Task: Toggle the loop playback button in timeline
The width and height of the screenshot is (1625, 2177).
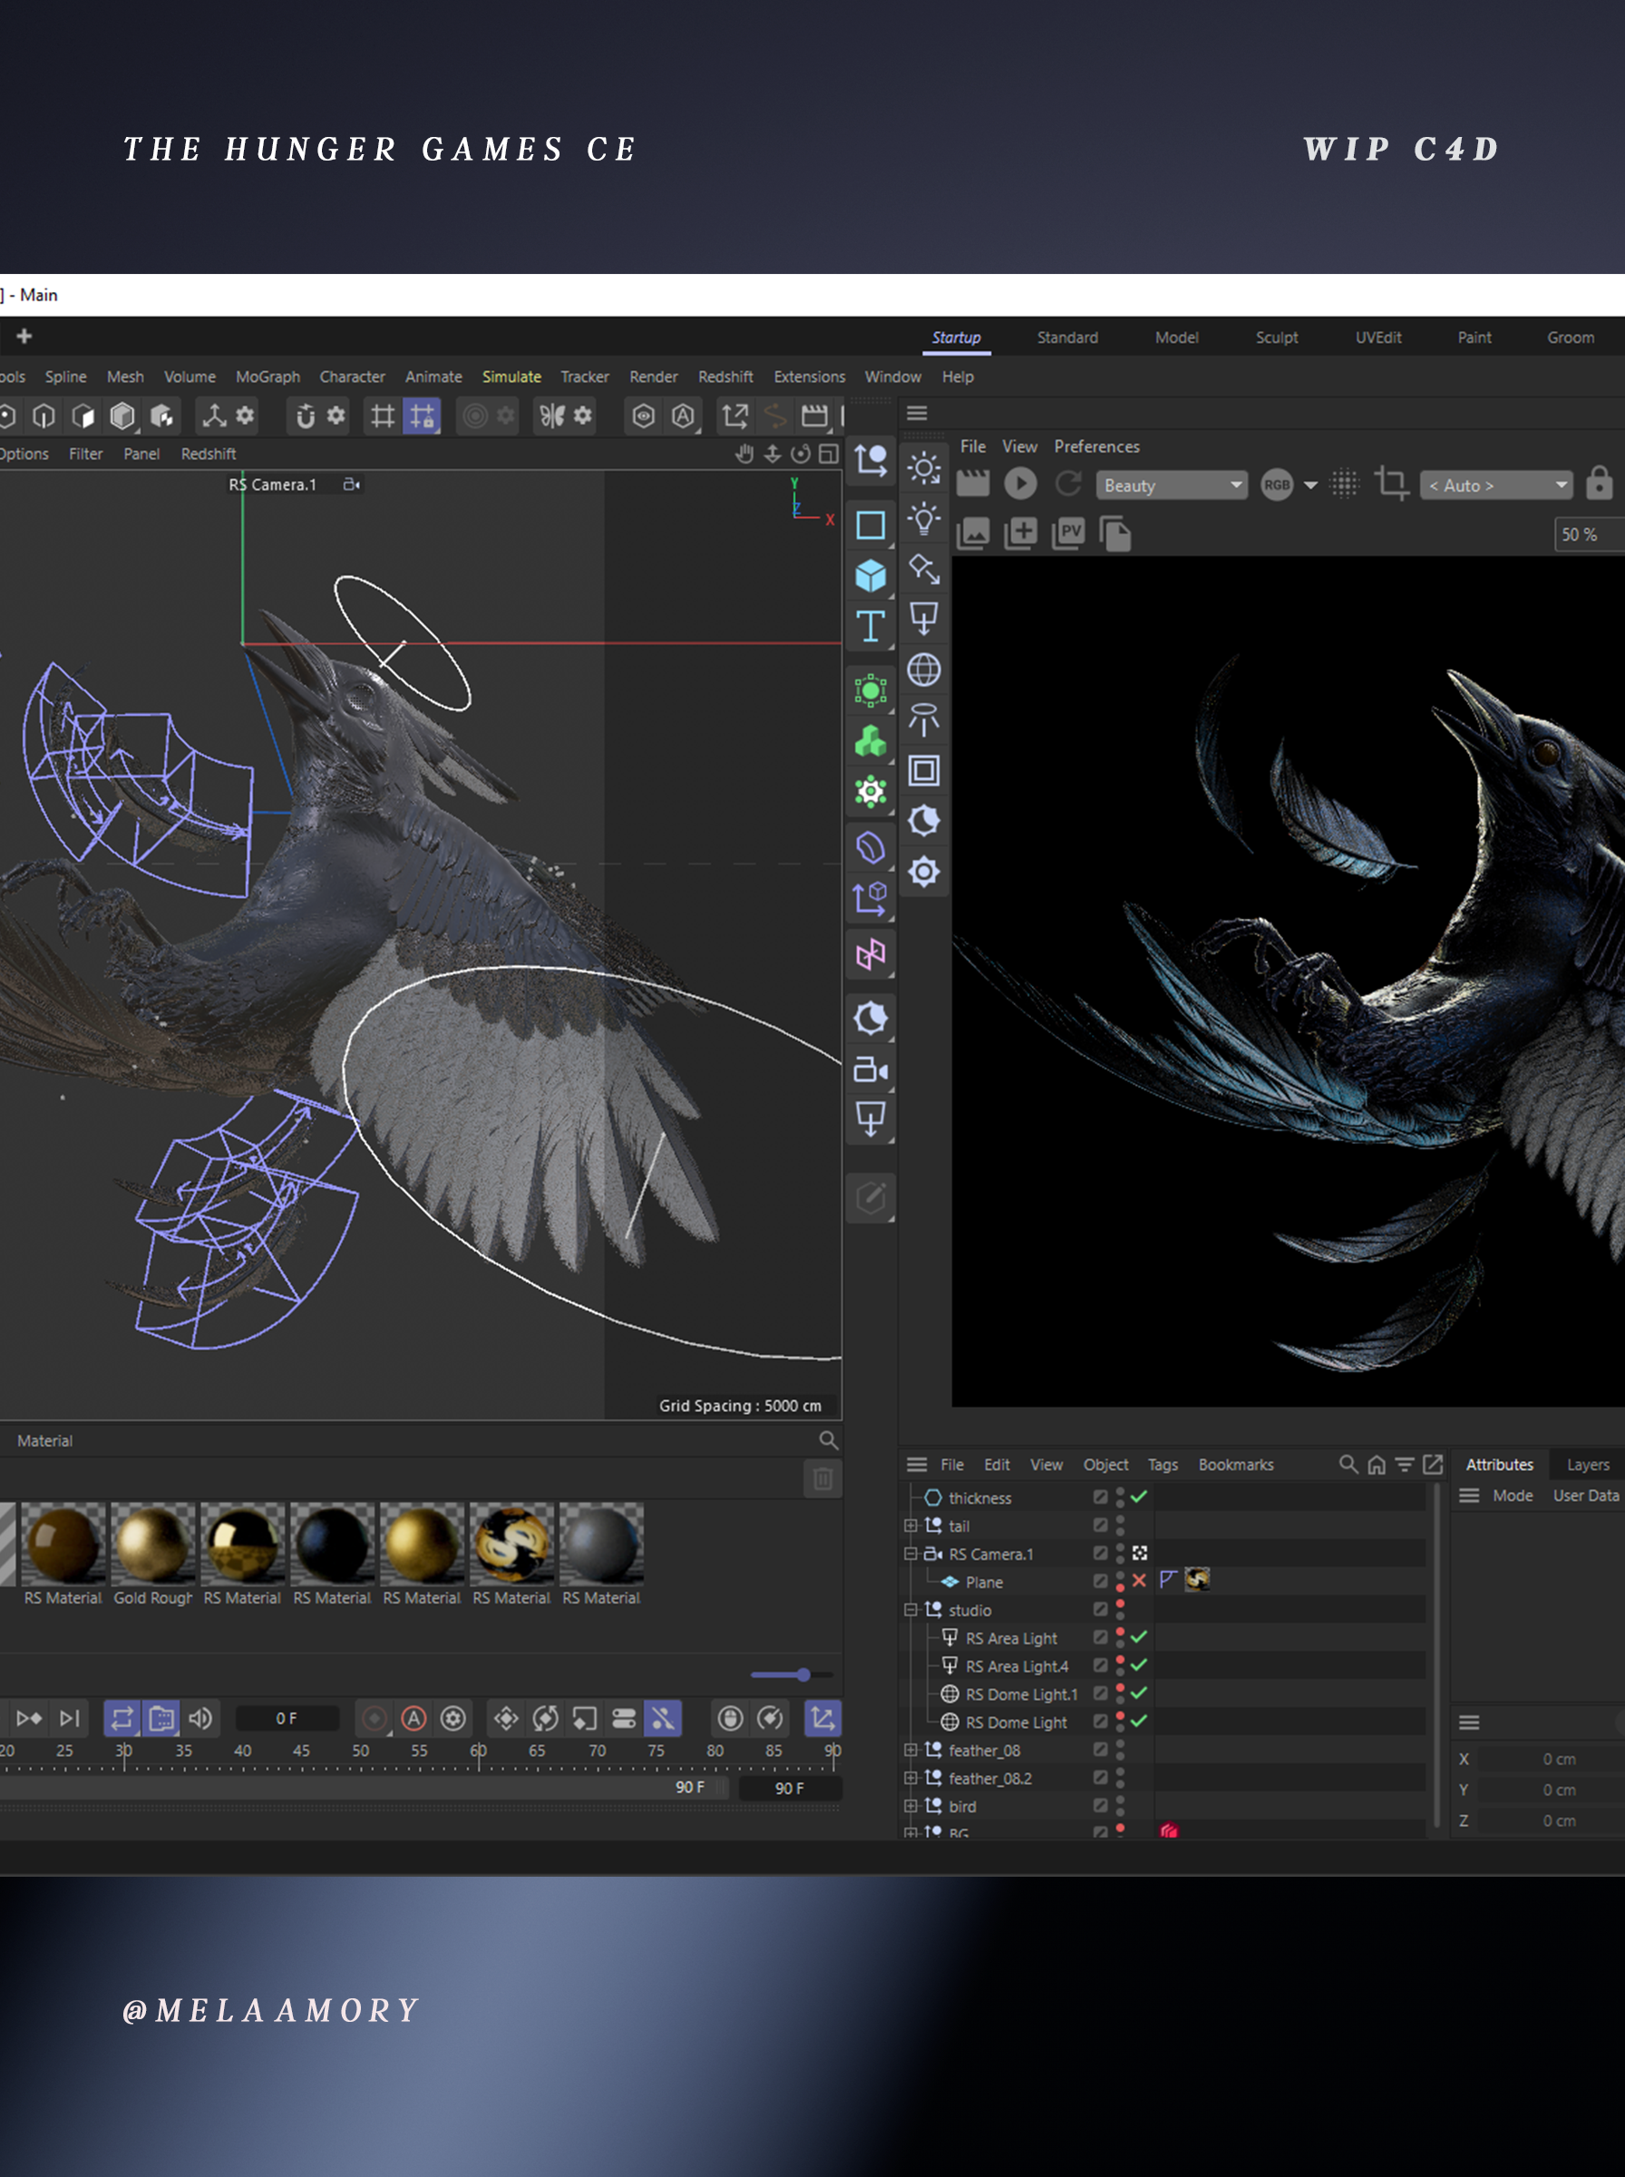Action: pyautogui.click(x=122, y=1718)
